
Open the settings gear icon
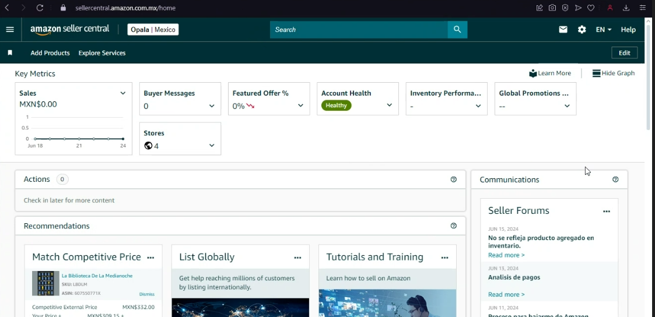point(582,30)
